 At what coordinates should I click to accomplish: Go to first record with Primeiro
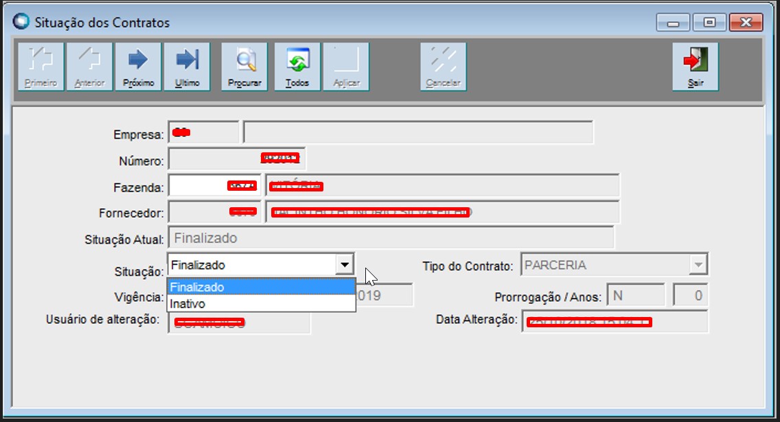41,67
